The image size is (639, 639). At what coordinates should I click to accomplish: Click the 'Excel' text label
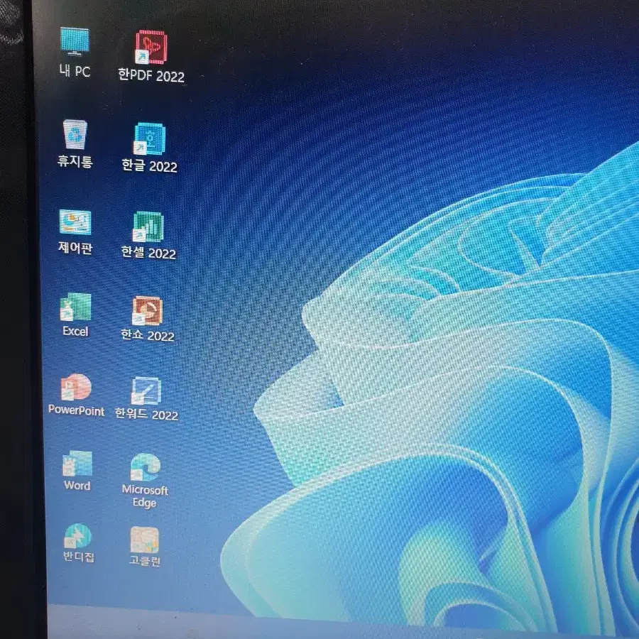tap(75, 332)
